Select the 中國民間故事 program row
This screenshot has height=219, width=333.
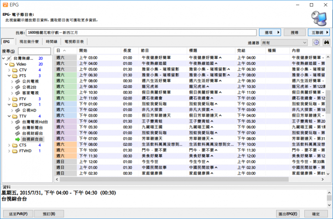pyautogui.click(x=190, y=167)
